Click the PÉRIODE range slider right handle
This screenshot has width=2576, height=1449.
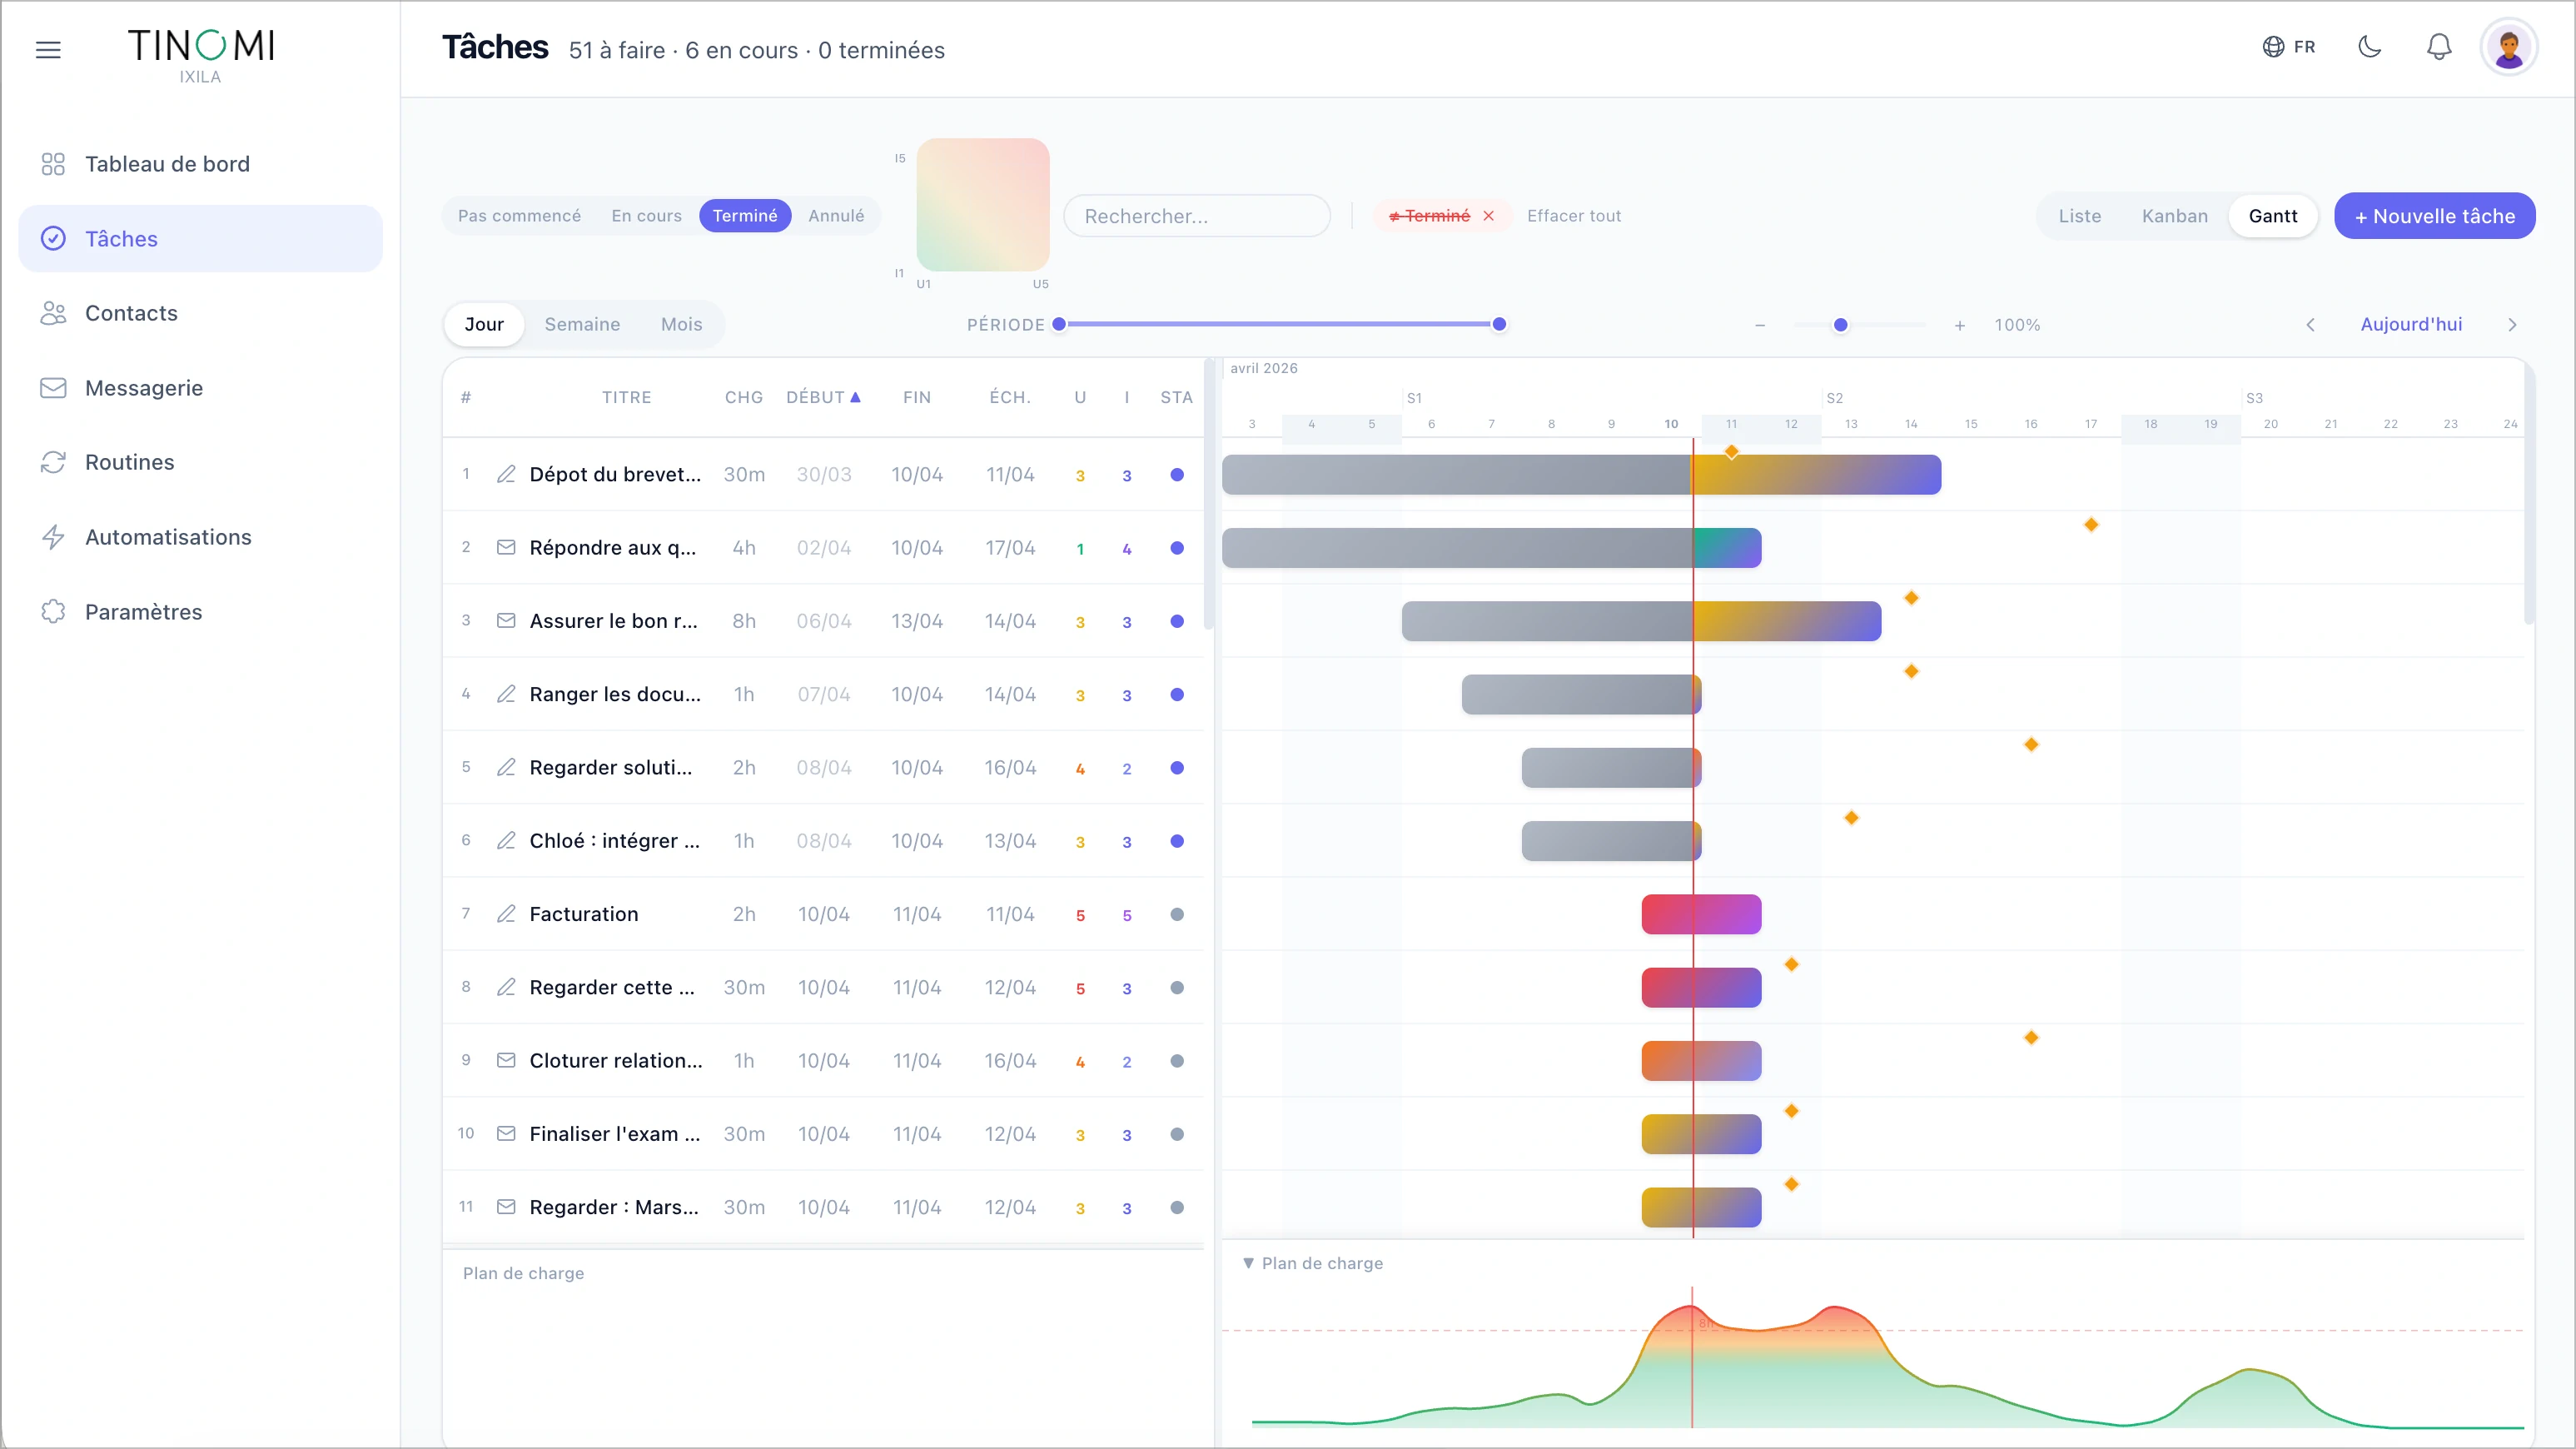[x=1499, y=324]
